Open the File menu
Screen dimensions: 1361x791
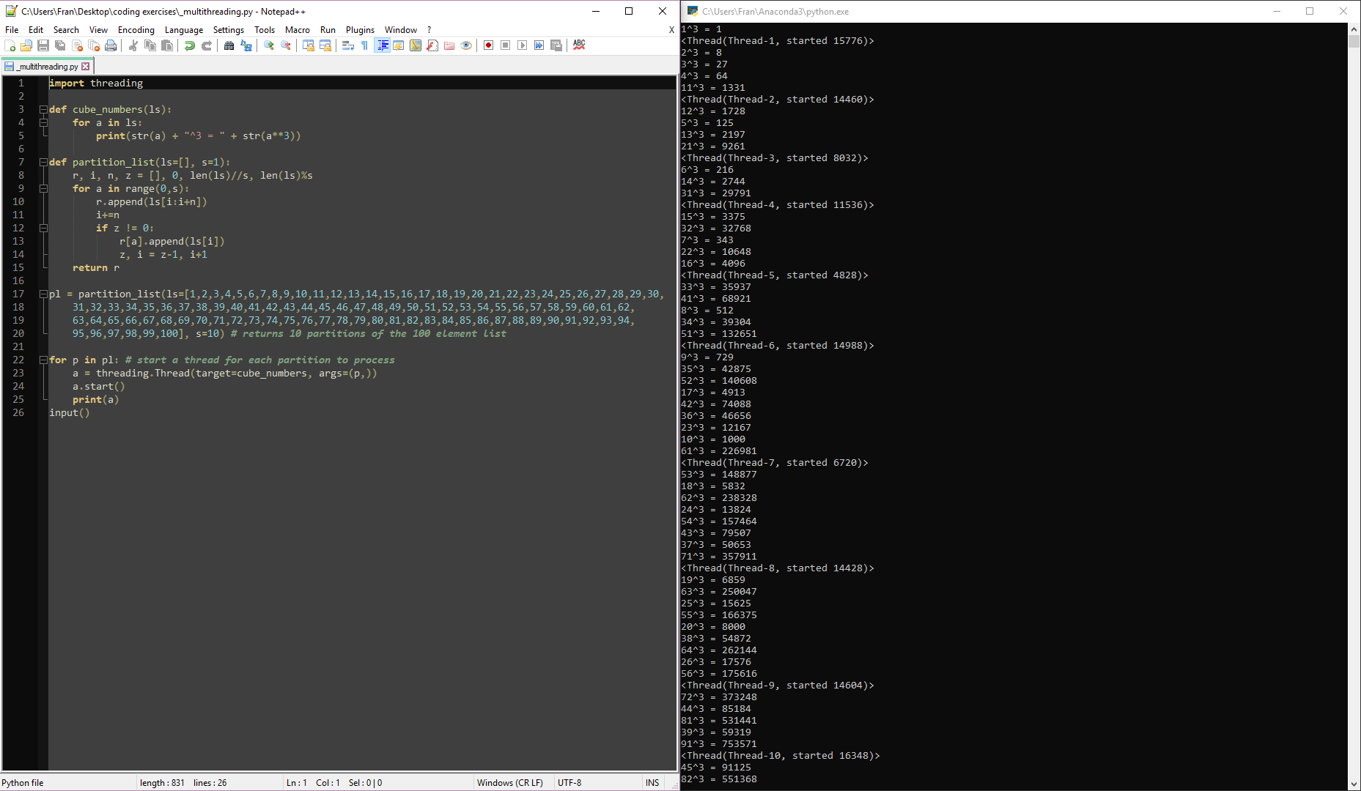[12, 30]
